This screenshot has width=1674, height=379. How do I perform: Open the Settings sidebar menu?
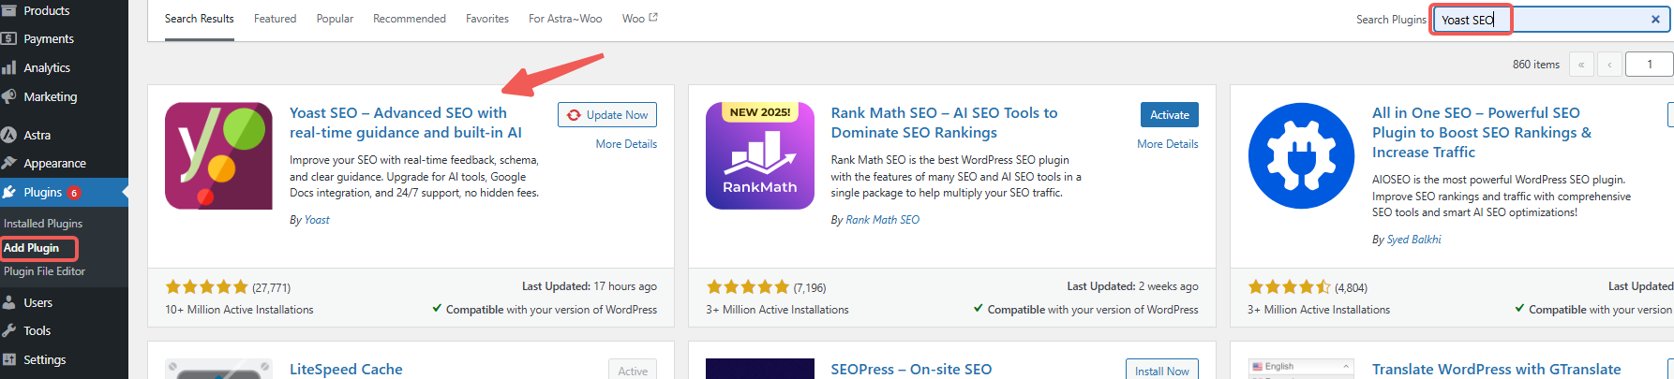coord(45,360)
